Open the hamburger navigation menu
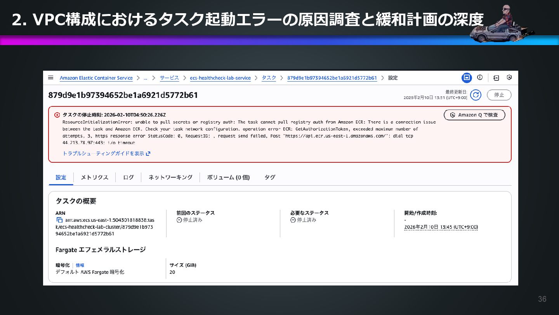This screenshot has width=559, height=315. [50, 78]
